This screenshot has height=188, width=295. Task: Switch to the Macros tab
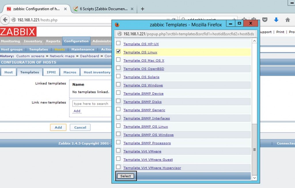70,72
